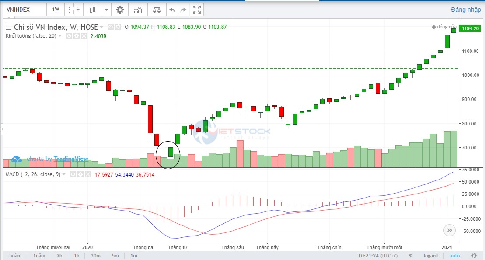Redo the chart action
This screenshot has height=260, width=485.
184,9
